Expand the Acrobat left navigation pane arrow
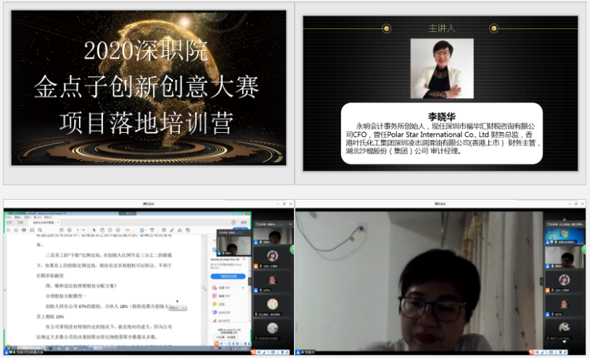 point(5,290)
